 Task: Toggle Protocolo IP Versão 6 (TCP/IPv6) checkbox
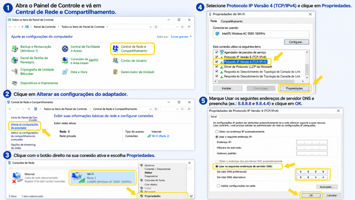tap(217, 57)
